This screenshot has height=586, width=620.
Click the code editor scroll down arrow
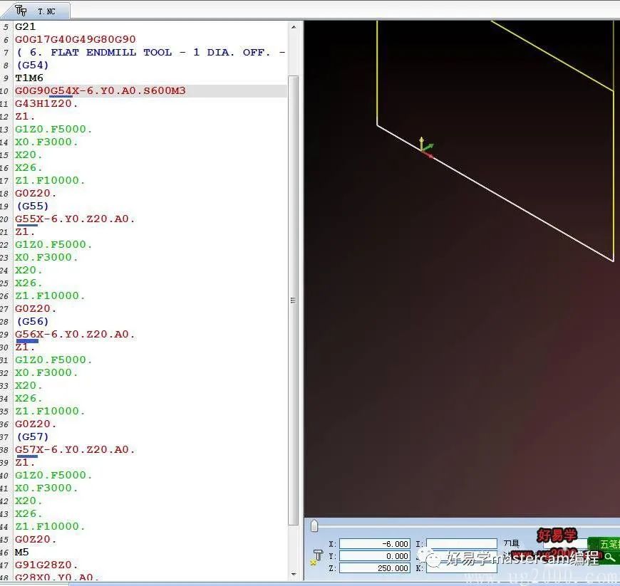[x=294, y=574]
